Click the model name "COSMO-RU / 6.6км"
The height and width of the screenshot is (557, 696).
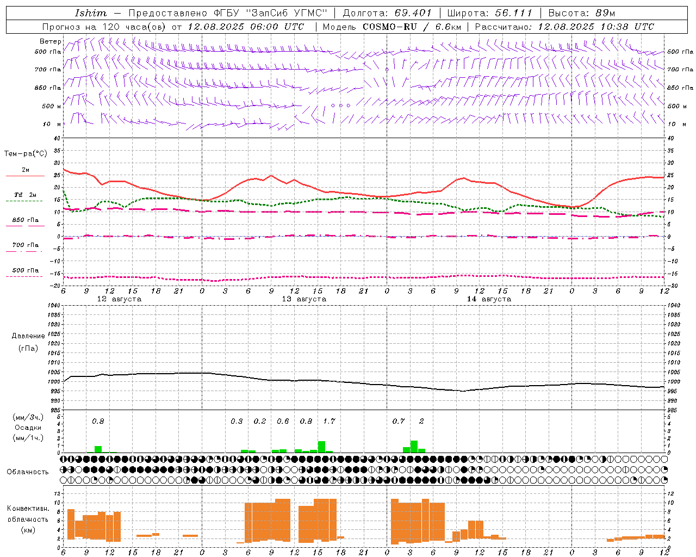[412, 27]
